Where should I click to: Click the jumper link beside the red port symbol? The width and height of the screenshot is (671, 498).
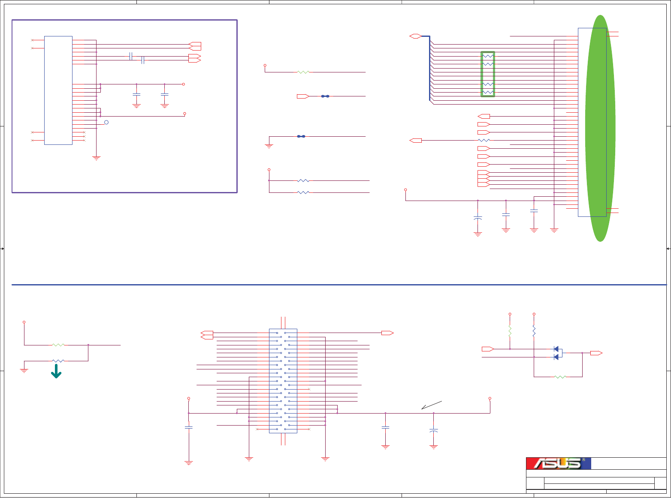point(325,96)
